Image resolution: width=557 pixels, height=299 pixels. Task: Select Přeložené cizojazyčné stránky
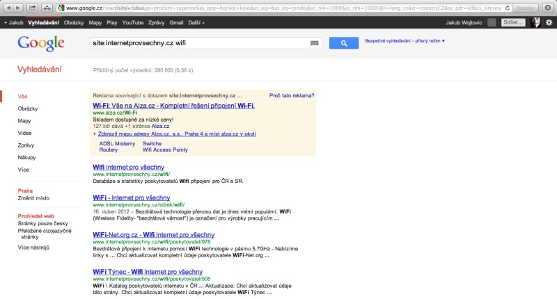(x=45, y=234)
